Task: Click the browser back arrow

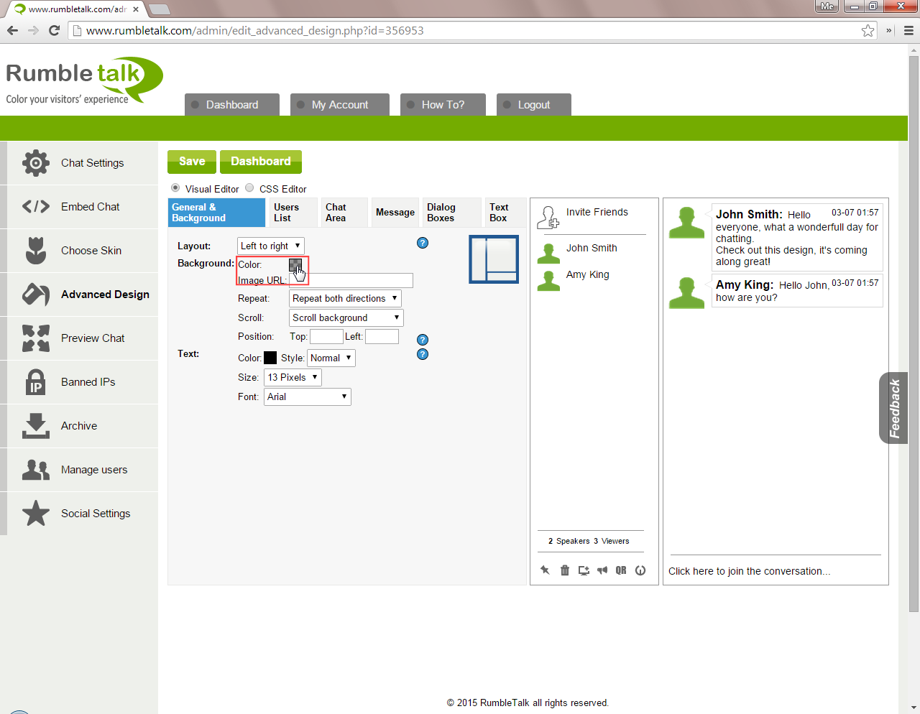Action: pyautogui.click(x=12, y=30)
